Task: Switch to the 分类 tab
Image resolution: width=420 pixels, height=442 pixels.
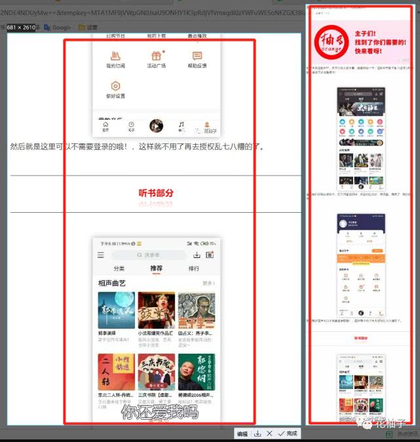Action: [x=119, y=268]
